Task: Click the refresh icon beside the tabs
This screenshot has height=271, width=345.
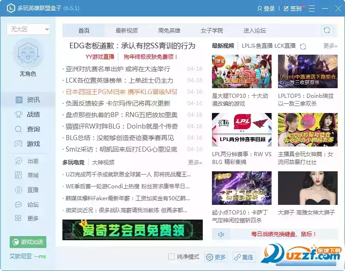Action: pyautogui.click(x=327, y=30)
